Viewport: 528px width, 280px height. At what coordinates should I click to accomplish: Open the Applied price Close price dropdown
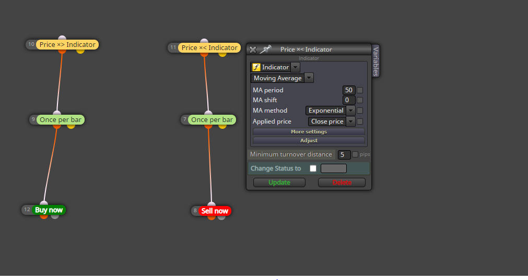point(331,121)
